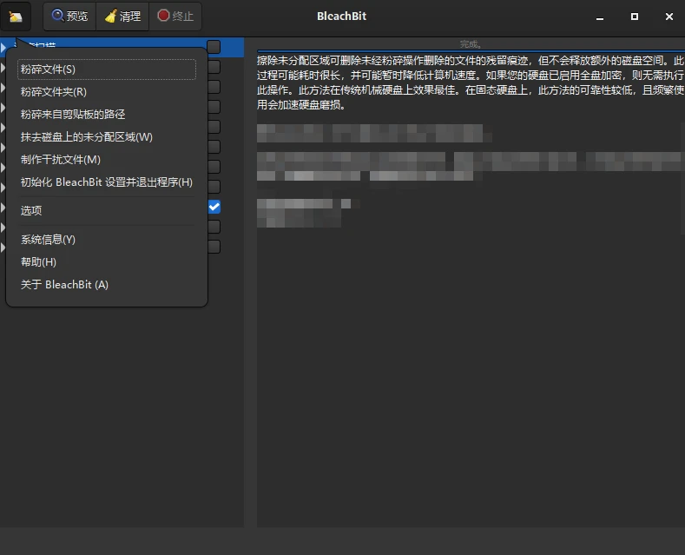
Task: Choose 抹去磁盘上的未分配区域(W)
Action: coord(106,137)
